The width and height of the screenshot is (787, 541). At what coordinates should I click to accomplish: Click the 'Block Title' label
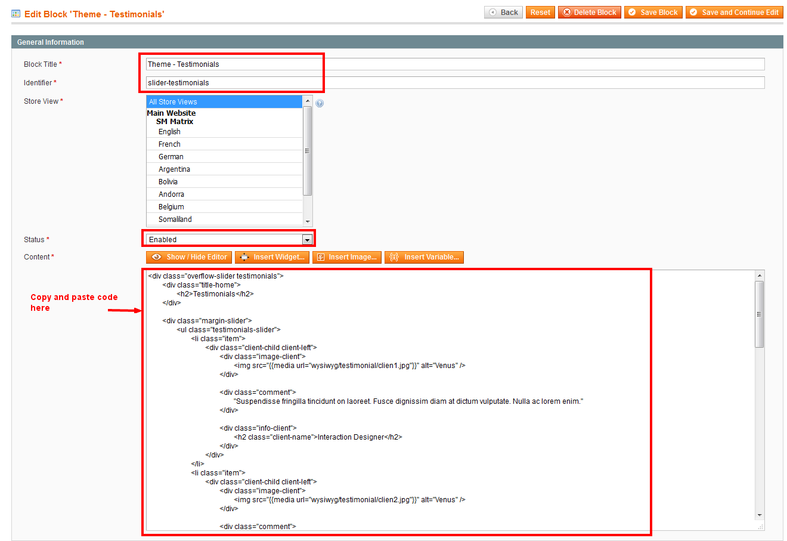click(x=41, y=64)
